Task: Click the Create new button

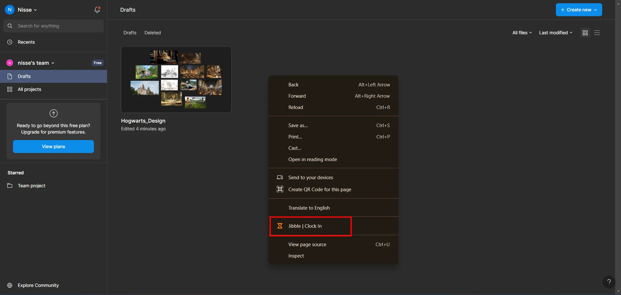Action: (579, 10)
